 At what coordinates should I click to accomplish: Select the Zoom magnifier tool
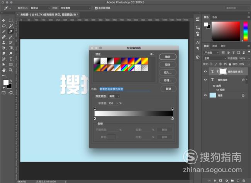(11, 70)
